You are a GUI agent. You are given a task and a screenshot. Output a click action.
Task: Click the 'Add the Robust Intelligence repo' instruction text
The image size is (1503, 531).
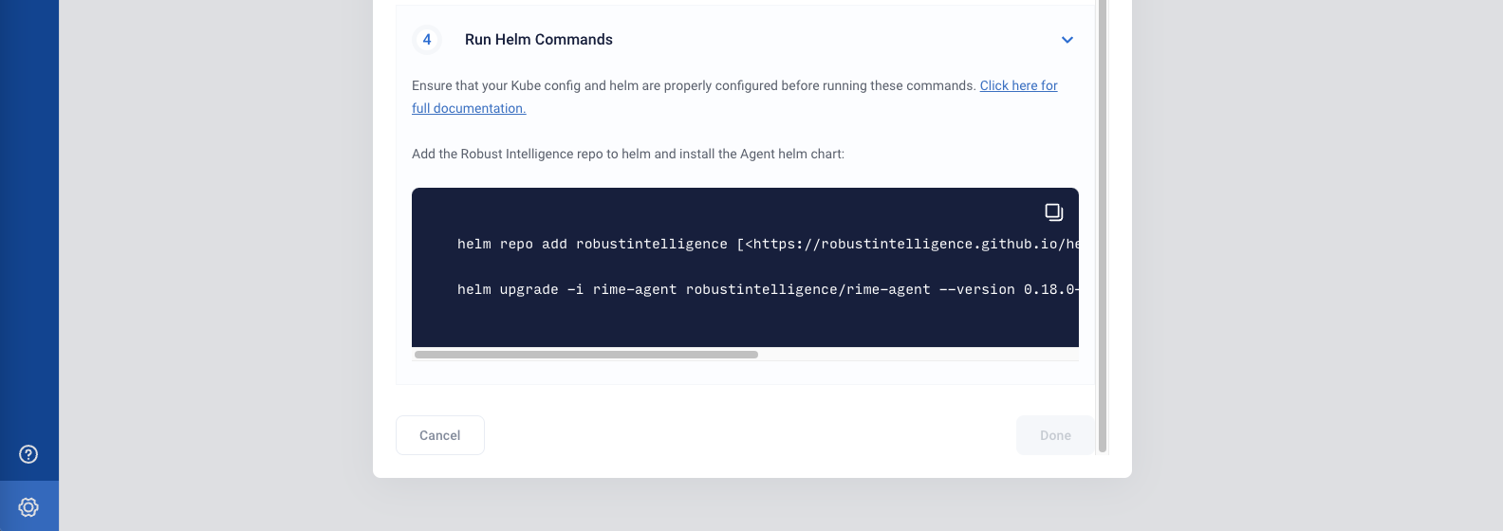[x=628, y=154]
